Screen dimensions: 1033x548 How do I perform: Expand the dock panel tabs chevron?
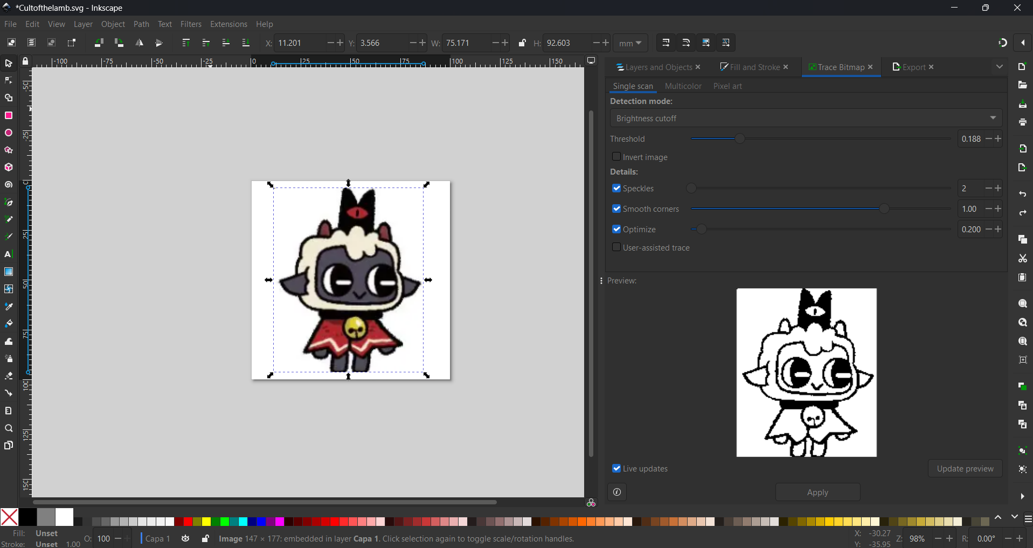click(1000, 67)
